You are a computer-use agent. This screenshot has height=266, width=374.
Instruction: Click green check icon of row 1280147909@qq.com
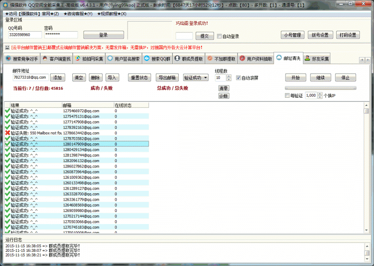pos(7,144)
